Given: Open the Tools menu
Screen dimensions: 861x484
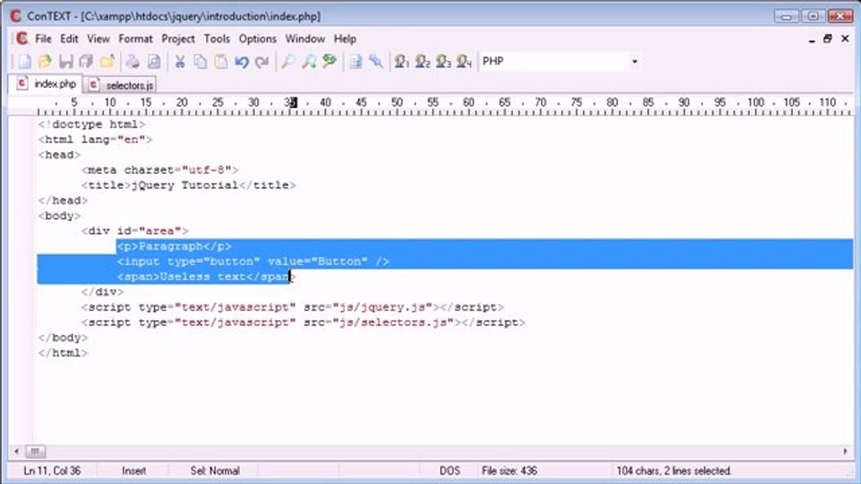Looking at the screenshot, I should (217, 39).
